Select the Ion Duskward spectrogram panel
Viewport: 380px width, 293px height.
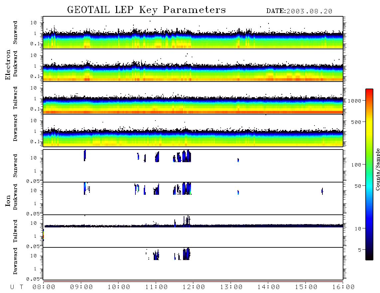coord(193,198)
